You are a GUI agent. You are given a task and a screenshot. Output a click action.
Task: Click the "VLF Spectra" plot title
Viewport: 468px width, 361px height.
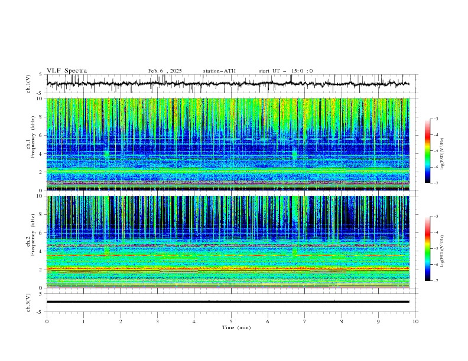click(x=67, y=71)
